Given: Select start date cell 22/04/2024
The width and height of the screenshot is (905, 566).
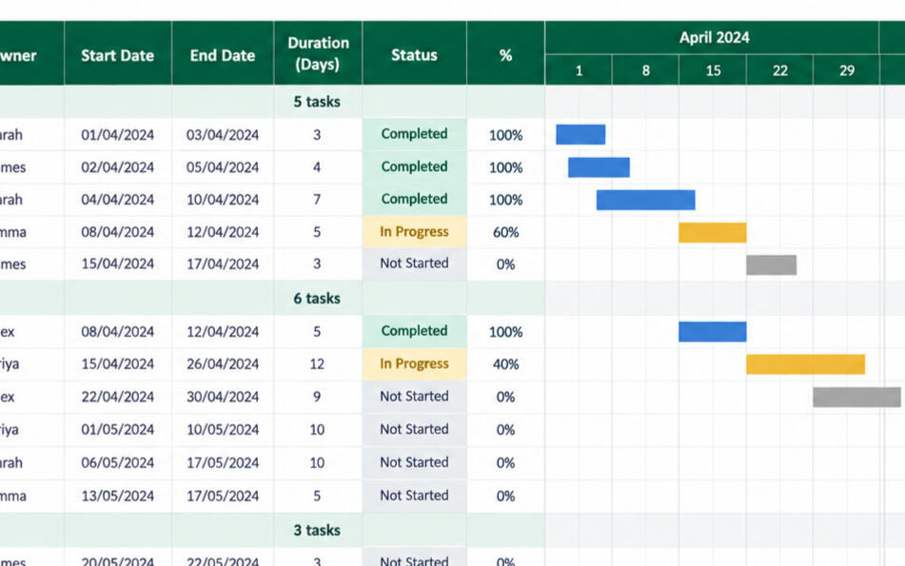Looking at the screenshot, I should (118, 397).
